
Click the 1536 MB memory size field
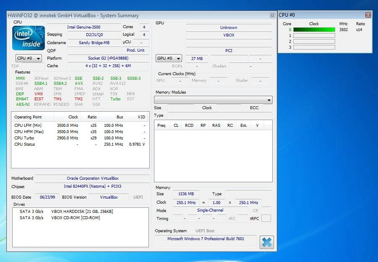click(186, 194)
